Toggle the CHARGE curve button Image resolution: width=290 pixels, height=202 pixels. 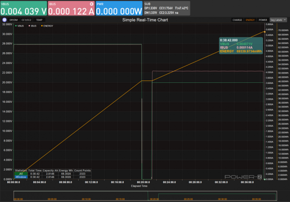(x=237, y=20)
